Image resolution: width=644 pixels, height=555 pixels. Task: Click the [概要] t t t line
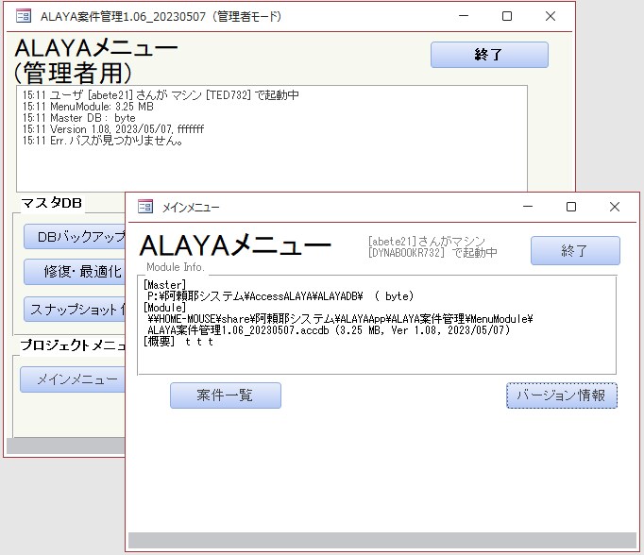pos(178,342)
